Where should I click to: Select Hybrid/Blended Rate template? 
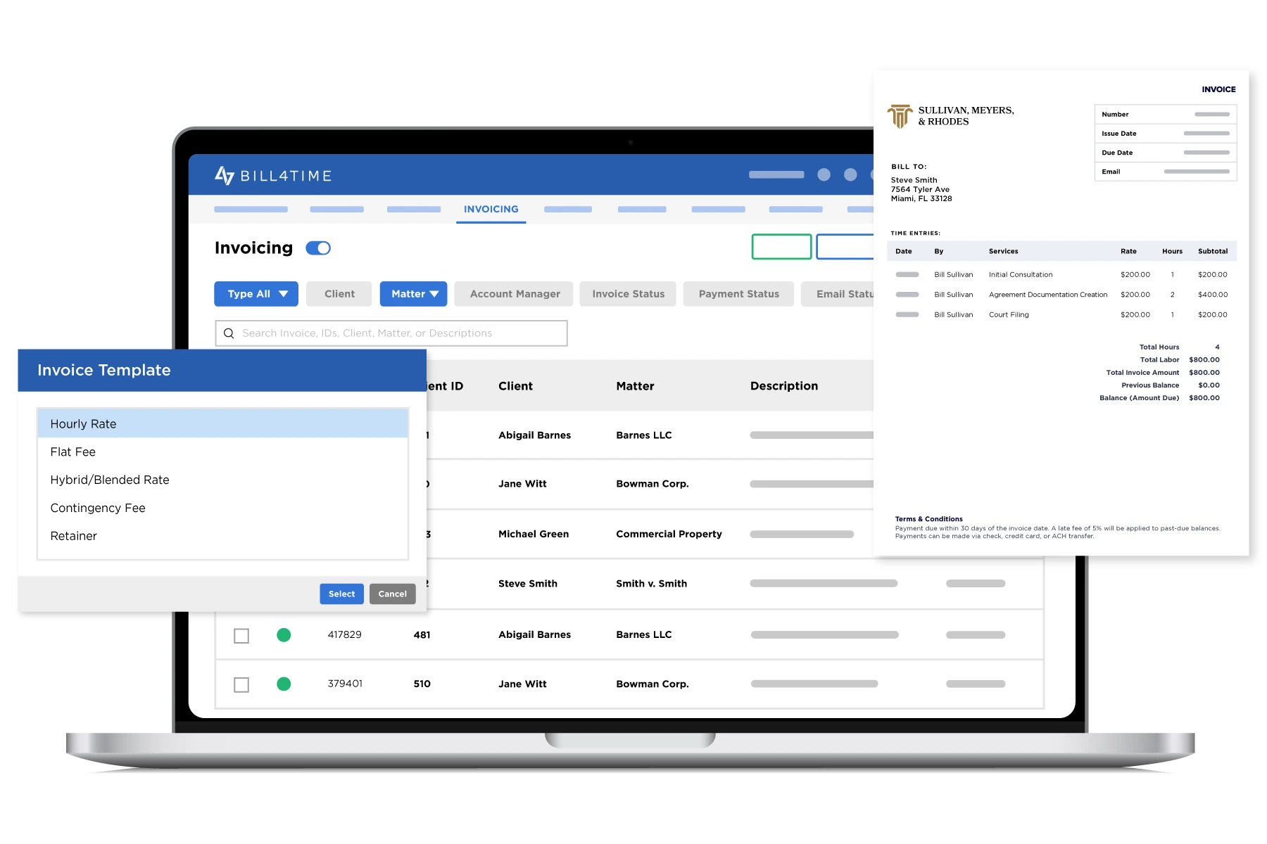pyautogui.click(x=222, y=480)
